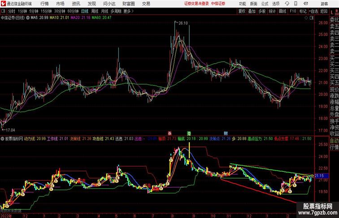Click the 返回 back button
339x218 pixels.
coord(324,11)
